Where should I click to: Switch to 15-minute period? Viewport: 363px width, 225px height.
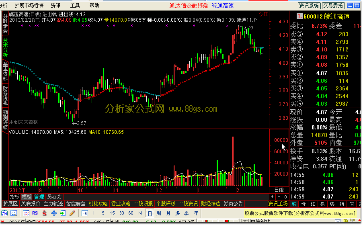click(x=112, y=213)
